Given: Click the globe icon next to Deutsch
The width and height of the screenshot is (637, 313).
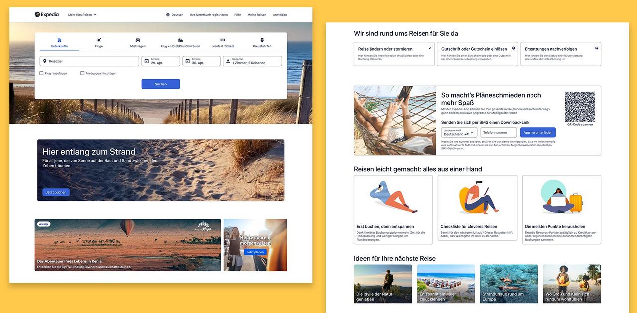Looking at the screenshot, I should tap(168, 15).
